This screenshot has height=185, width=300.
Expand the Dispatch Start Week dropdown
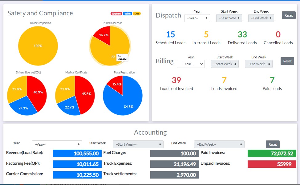(229, 18)
